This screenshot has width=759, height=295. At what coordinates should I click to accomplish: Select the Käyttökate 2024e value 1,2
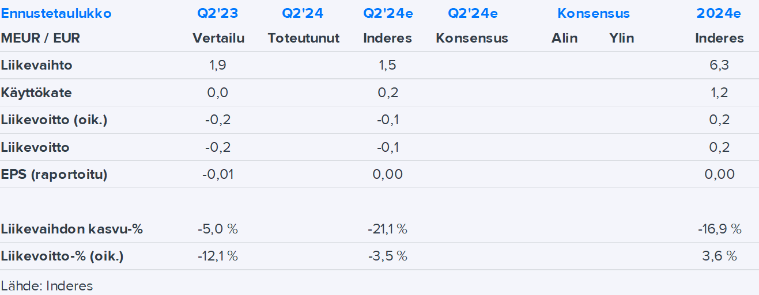(719, 93)
